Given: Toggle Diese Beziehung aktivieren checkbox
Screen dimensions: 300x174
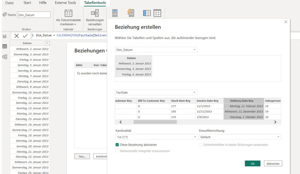Looking at the screenshot, I should pyautogui.click(x=117, y=145).
